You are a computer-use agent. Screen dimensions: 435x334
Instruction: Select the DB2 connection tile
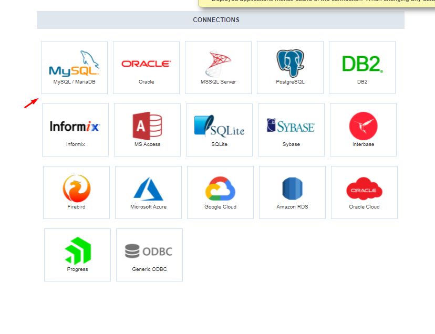click(362, 67)
